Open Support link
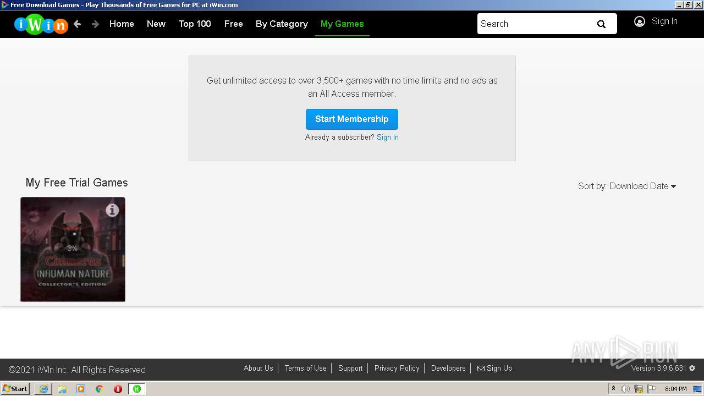Screen dimensions: 704x396 [x=350, y=369]
